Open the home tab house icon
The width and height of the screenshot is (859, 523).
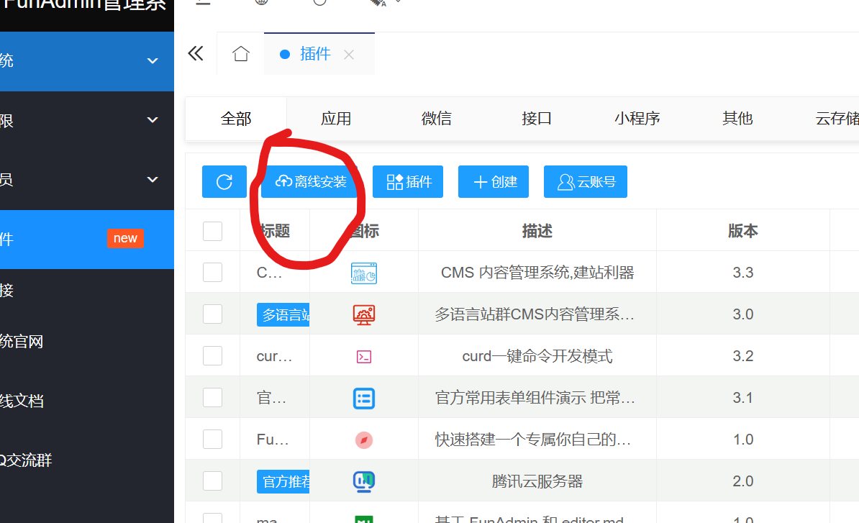click(240, 53)
